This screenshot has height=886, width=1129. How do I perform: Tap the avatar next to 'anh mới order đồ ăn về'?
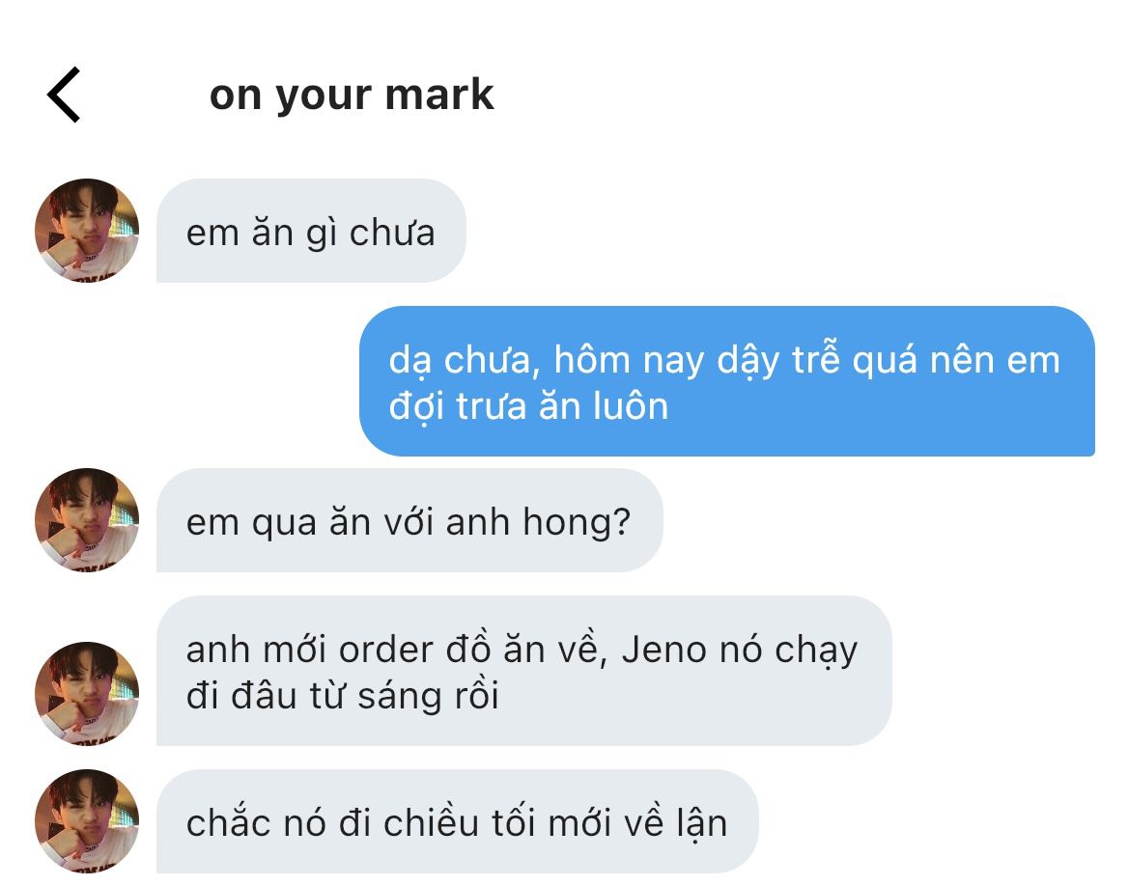(87, 693)
